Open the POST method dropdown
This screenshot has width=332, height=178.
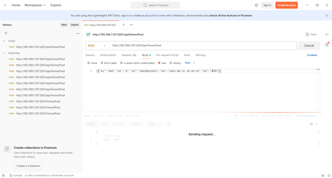97,45
